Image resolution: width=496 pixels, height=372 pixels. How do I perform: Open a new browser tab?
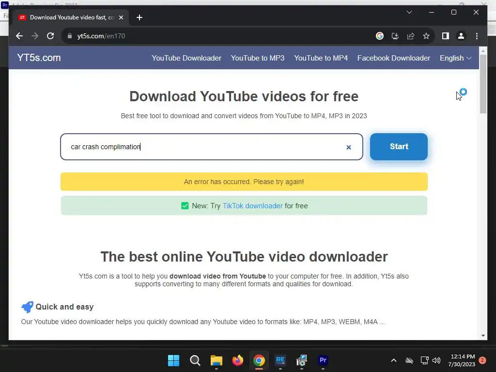(x=139, y=17)
